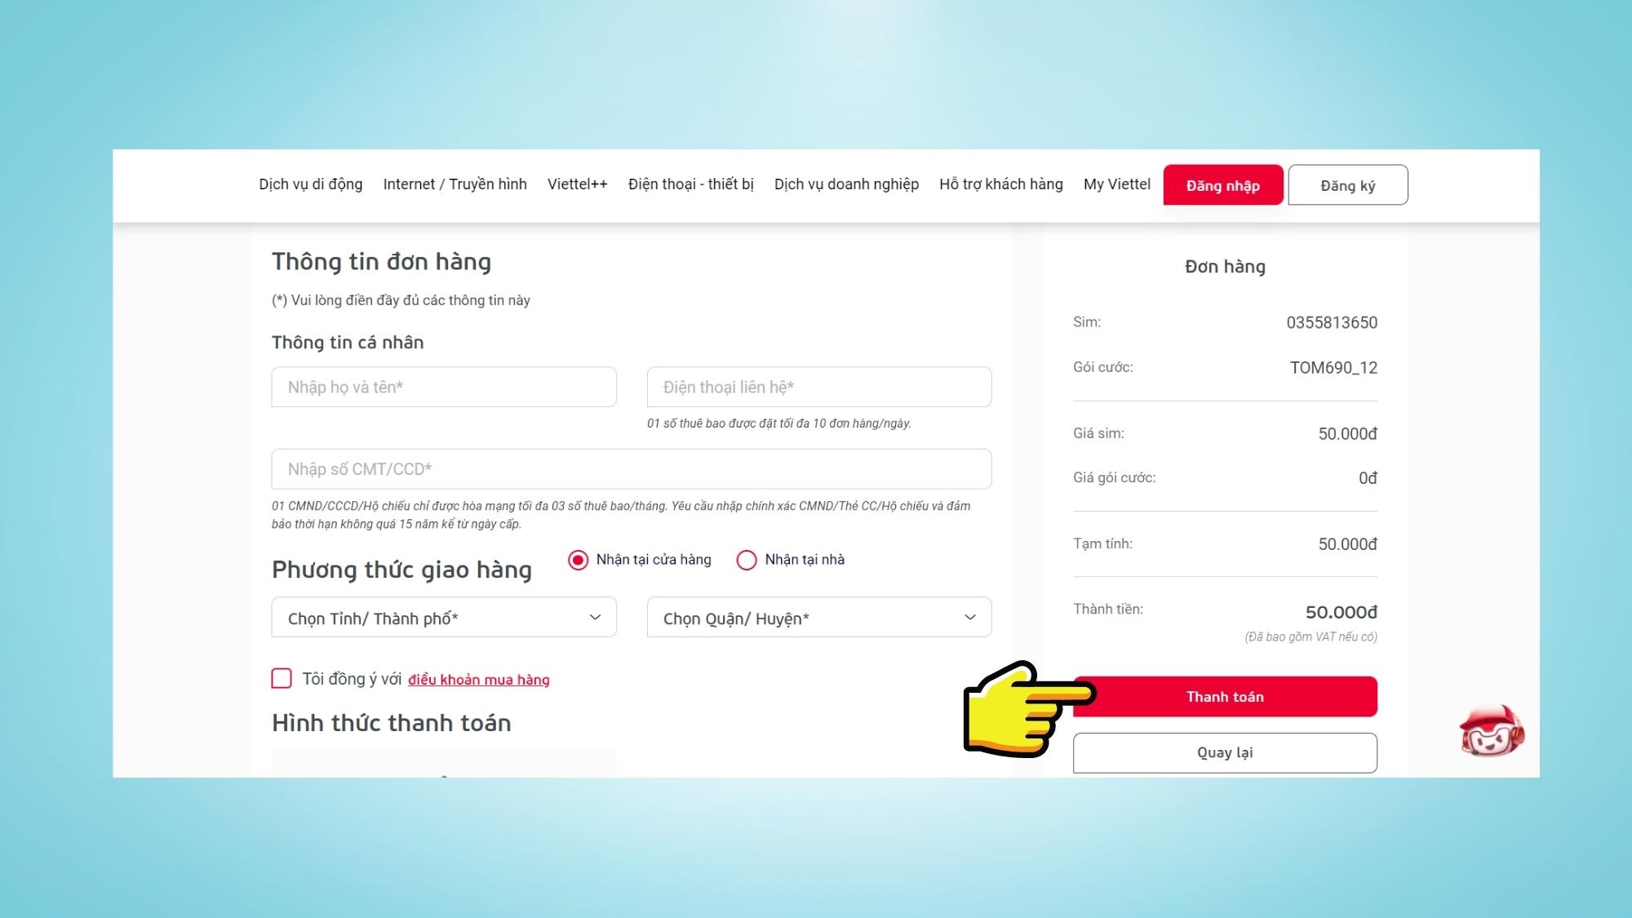Open the Viettel chatbot mascot icon
The image size is (1632, 918).
[x=1492, y=731]
